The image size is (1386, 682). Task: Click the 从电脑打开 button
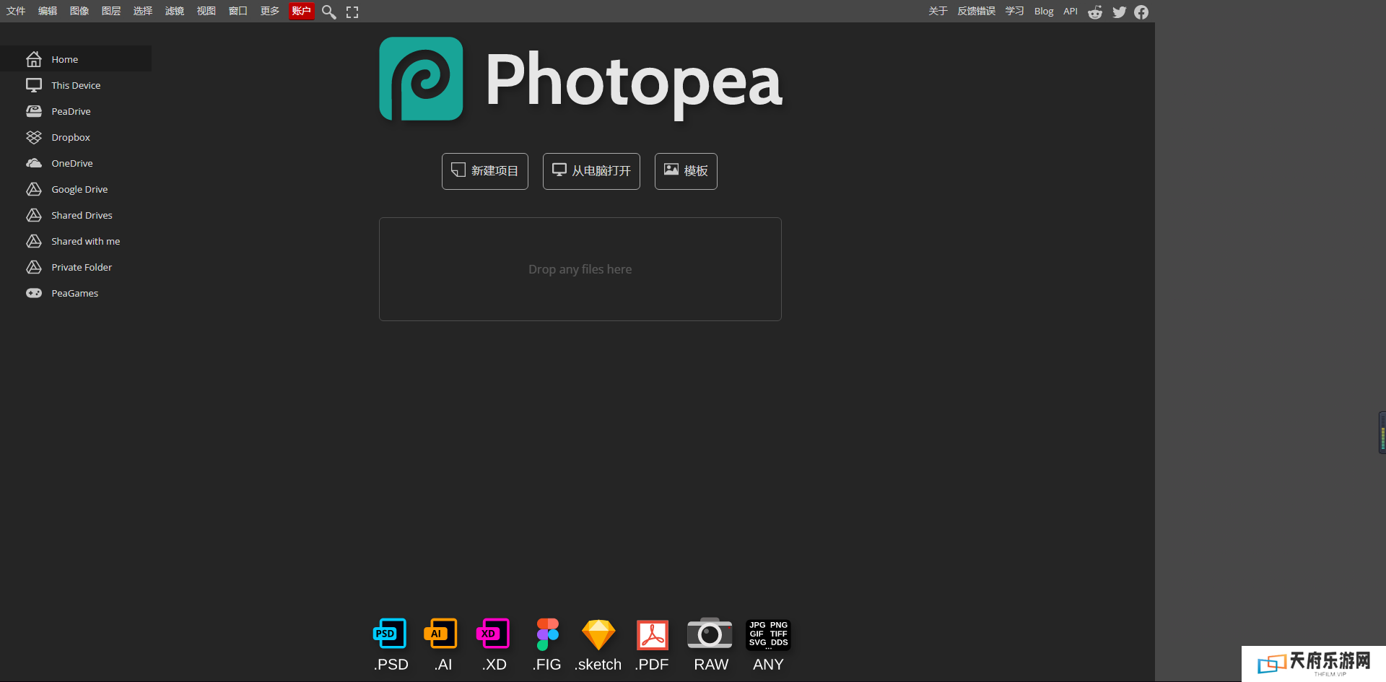(x=591, y=171)
